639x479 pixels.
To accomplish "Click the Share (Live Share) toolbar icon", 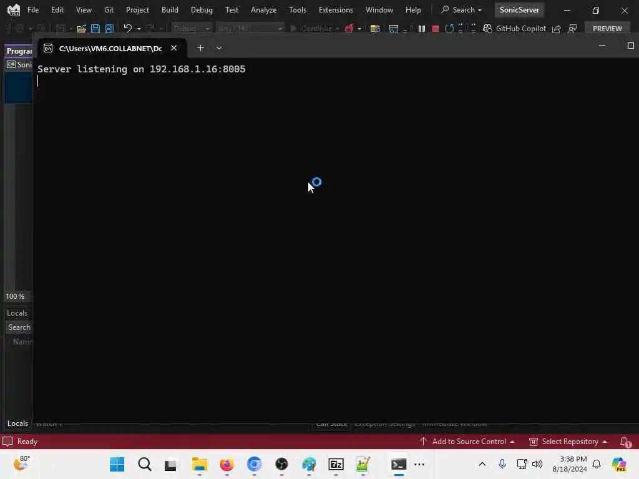I will click(556, 29).
